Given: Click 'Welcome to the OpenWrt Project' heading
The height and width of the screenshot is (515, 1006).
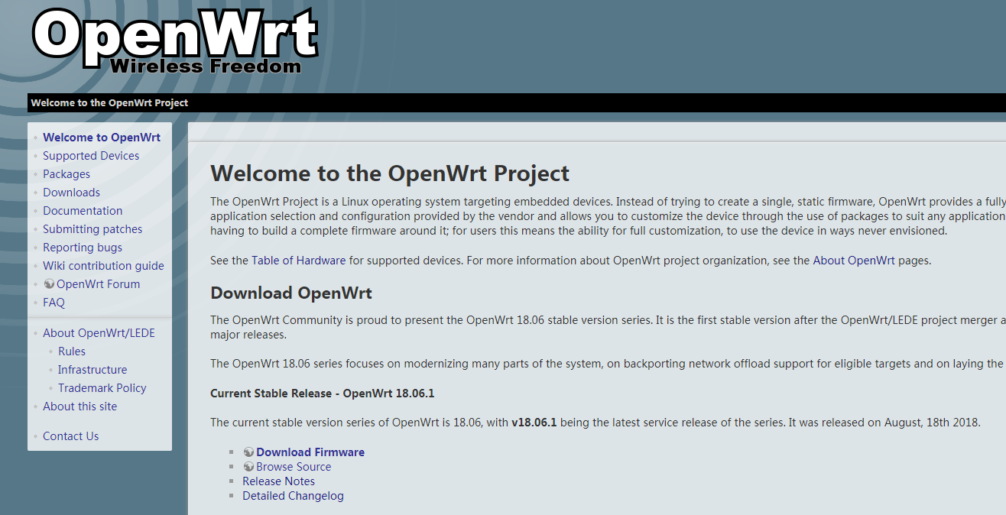Looking at the screenshot, I should point(390,173).
